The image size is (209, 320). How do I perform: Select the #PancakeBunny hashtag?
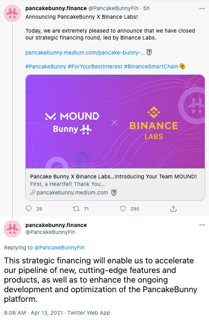[x=46, y=67]
